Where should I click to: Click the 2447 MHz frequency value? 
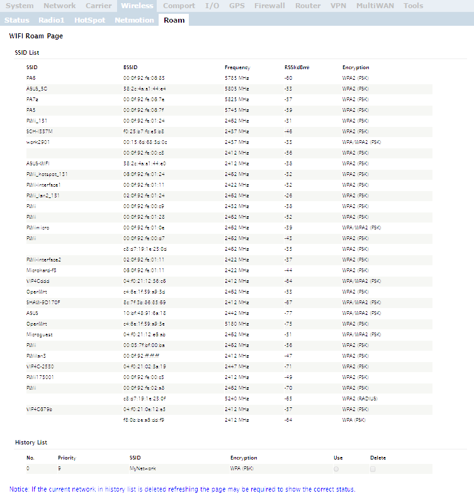(x=237, y=366)
